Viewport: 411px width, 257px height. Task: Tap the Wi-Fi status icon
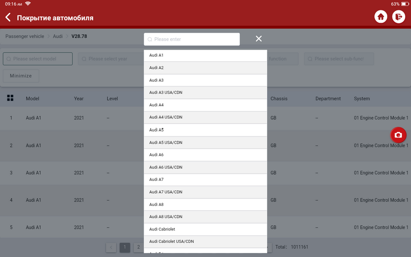[x=28, y=4]
